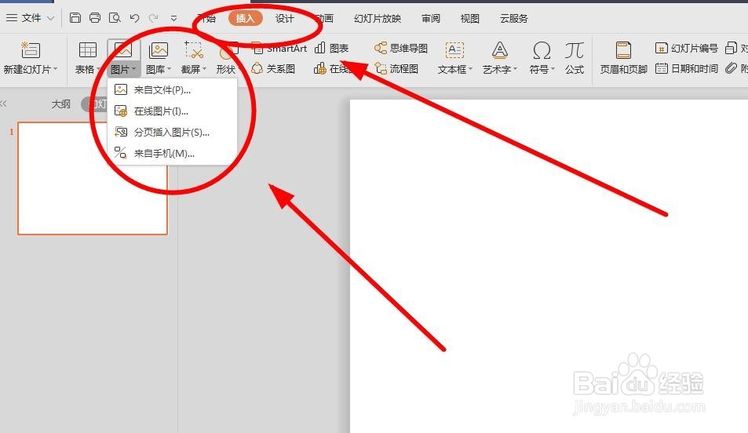Choose 来自手机(M)... menu entry

tap(172, 153)
